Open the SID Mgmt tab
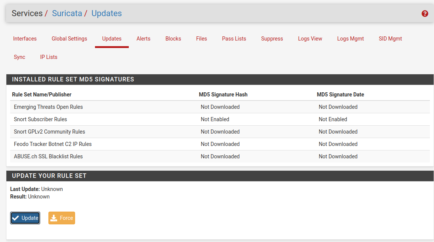This screenshot has height=242, width=434. click(390, 39)
